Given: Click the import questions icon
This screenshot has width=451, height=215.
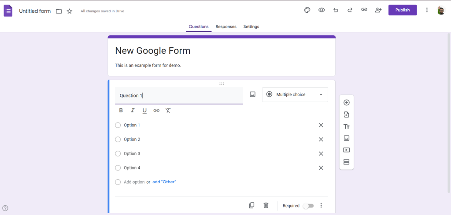Looking at the screenshot, I should (x=346, y=115).
